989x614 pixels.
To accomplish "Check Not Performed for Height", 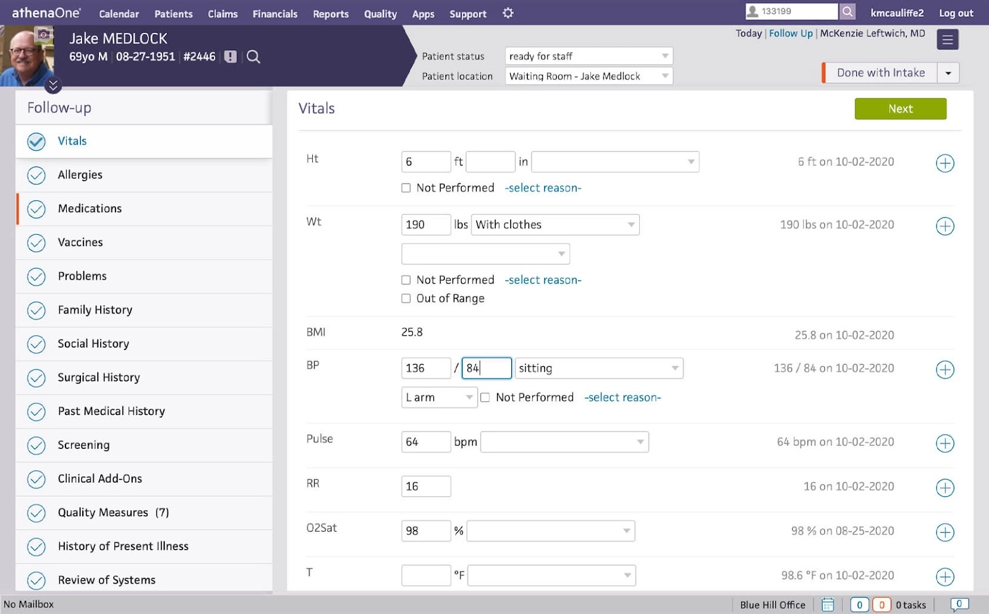I will [x=406, y=187].
